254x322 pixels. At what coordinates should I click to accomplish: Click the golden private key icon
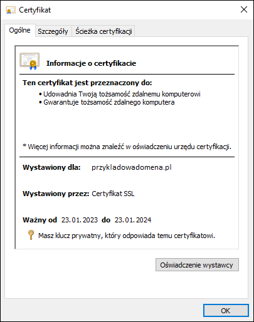31,235
